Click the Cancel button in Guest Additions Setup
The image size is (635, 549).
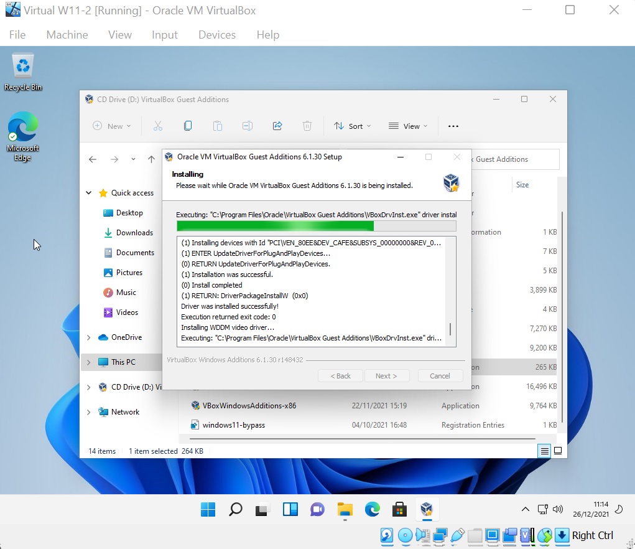(x=440, y=376)
